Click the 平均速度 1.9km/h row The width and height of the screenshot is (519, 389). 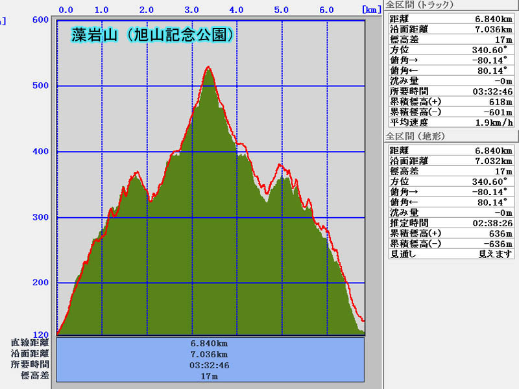click(450, 122)
